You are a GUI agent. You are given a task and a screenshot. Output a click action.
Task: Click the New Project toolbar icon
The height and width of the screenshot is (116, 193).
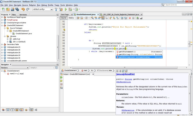(8, 9)
